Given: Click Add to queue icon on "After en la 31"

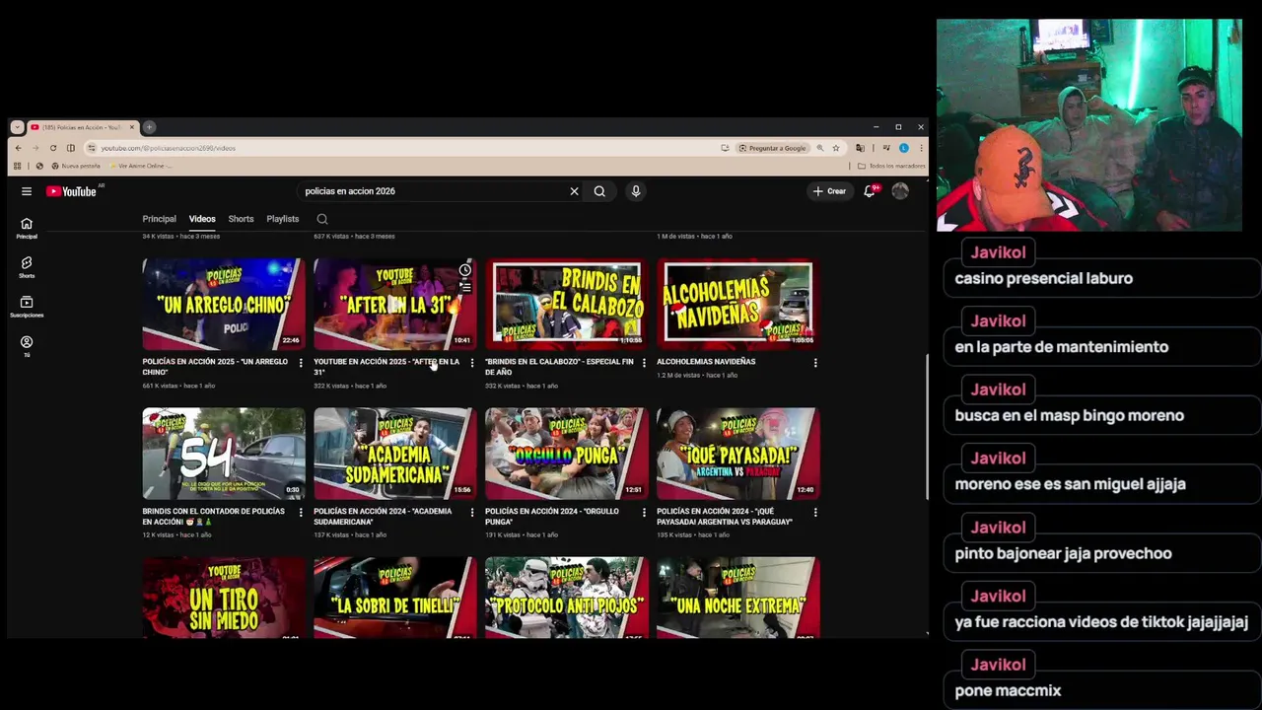Looking at the screenshot, I should click(x=465, y=288).
